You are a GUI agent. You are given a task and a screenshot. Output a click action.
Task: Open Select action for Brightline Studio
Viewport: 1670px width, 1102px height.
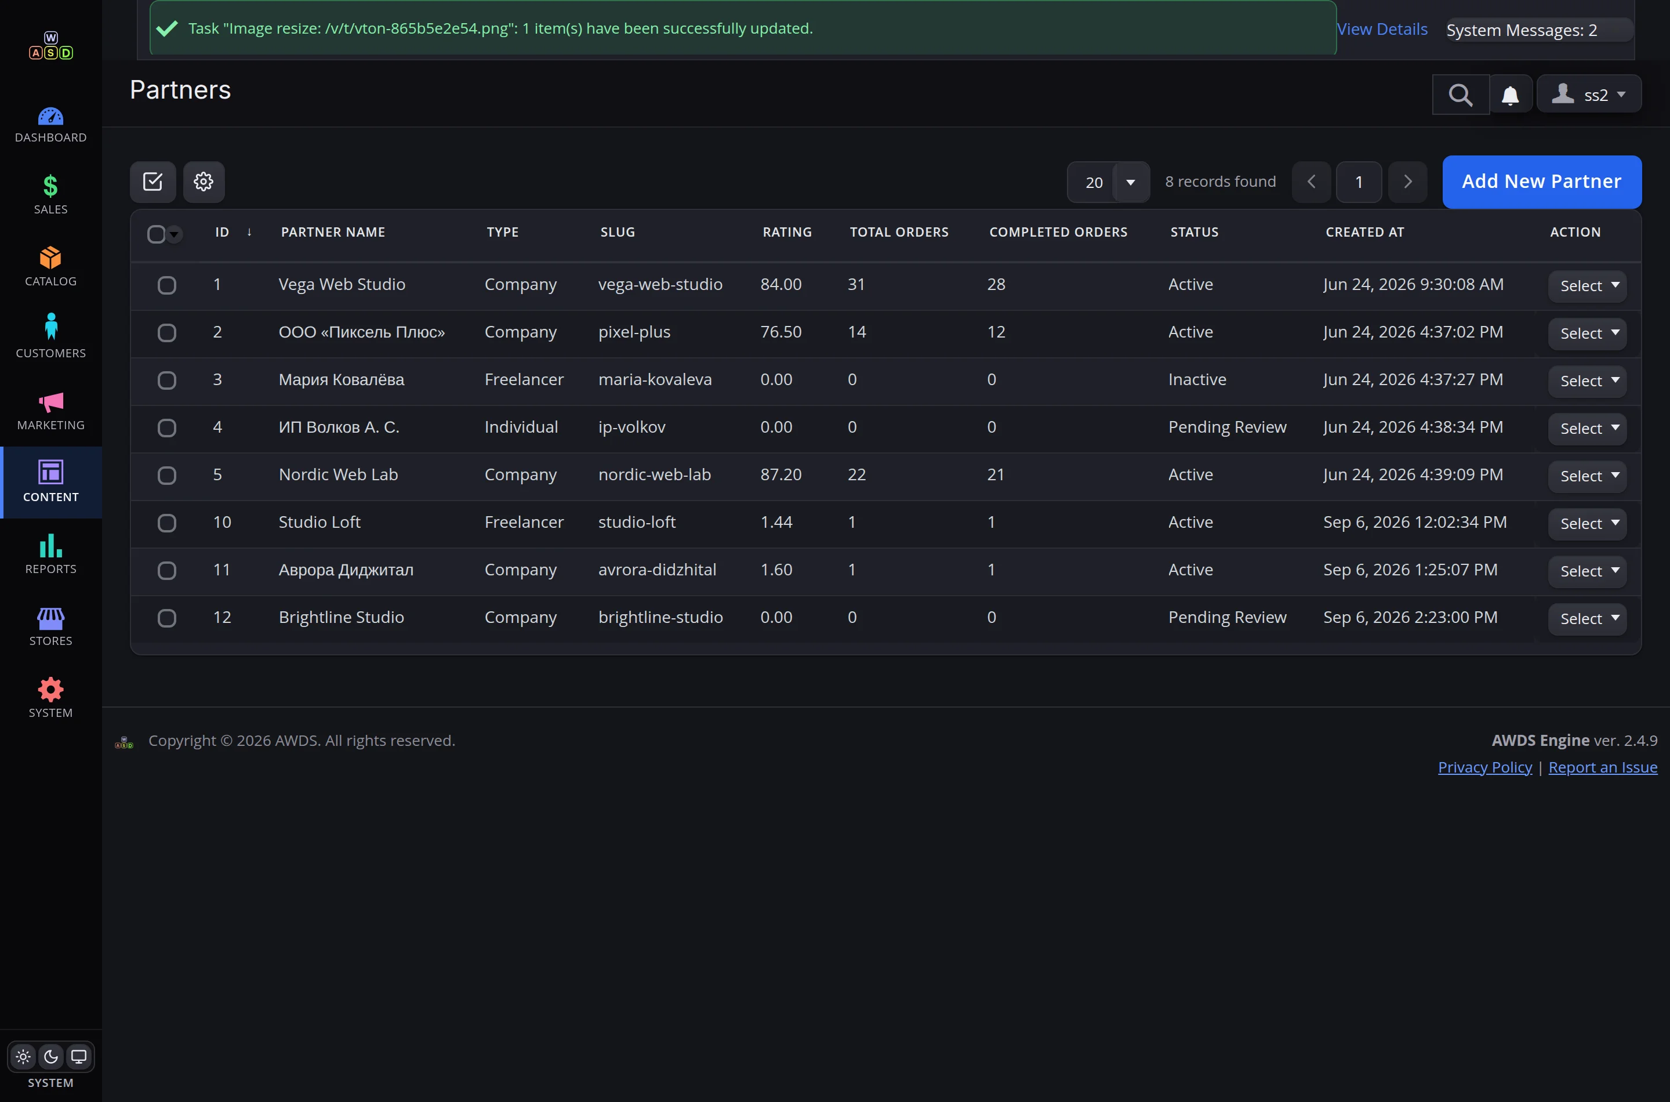click(x=1587, y=619)
